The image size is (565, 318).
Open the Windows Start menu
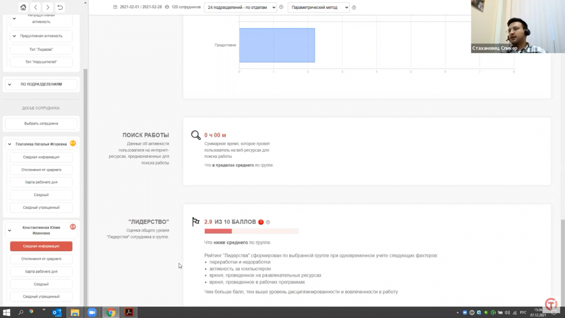(x=7, y=312)
